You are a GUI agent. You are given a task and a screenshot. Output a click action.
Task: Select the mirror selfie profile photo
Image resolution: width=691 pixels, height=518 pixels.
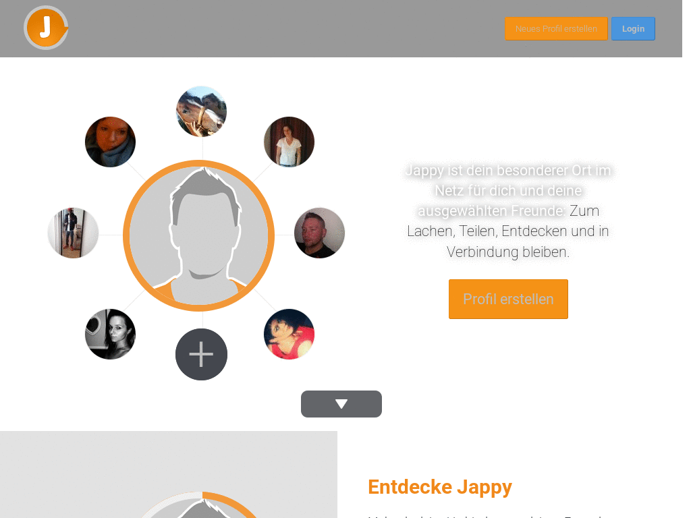click(73, 233)
